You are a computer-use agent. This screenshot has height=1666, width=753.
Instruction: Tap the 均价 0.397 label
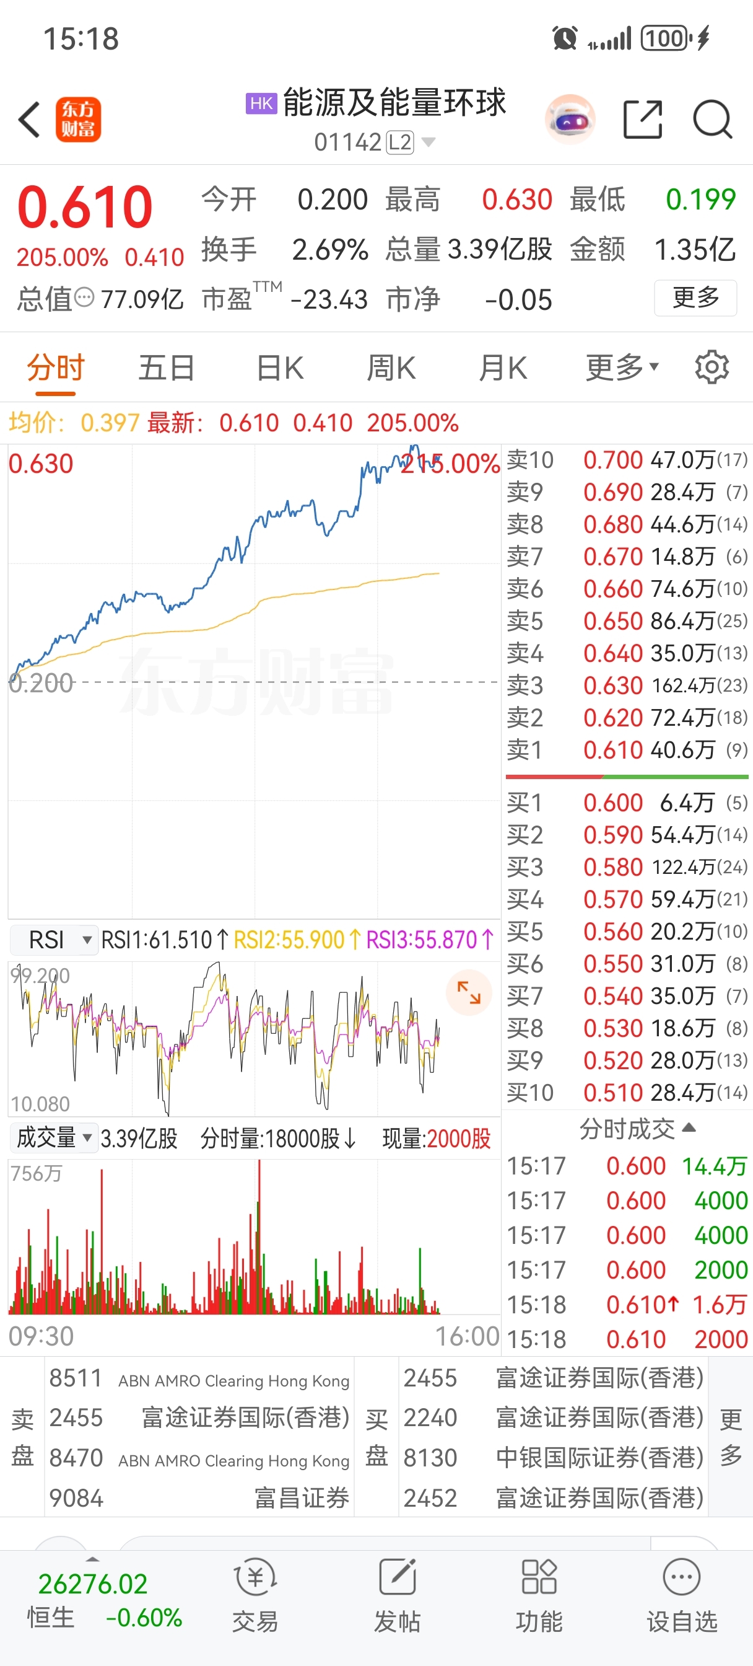74,423
